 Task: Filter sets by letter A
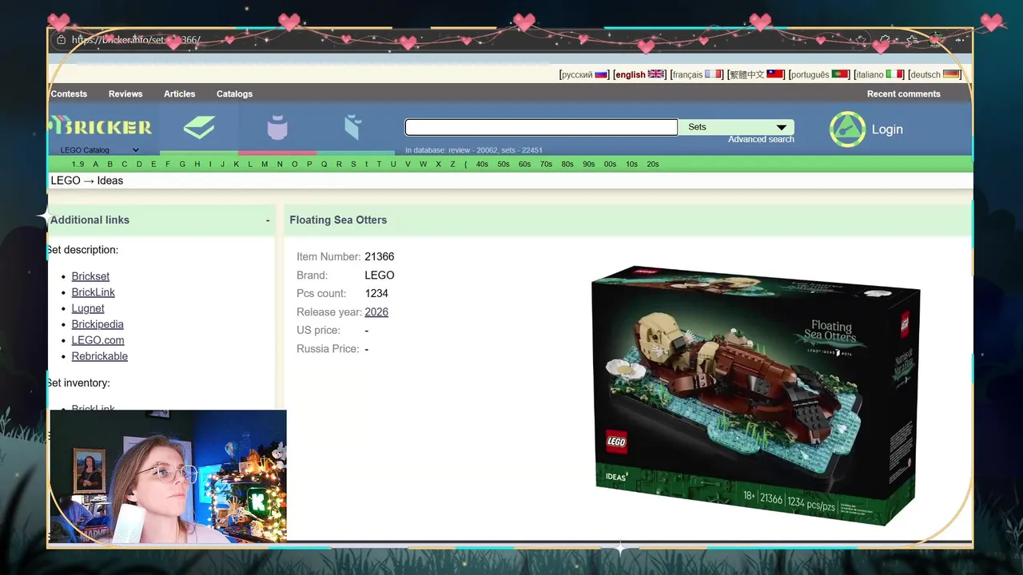pos(96,164)
